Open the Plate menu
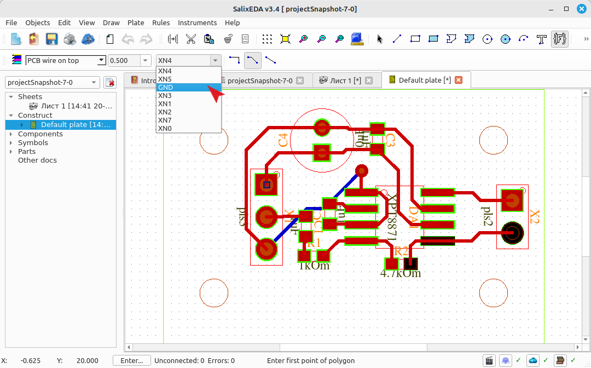 (x=136, y=22)
